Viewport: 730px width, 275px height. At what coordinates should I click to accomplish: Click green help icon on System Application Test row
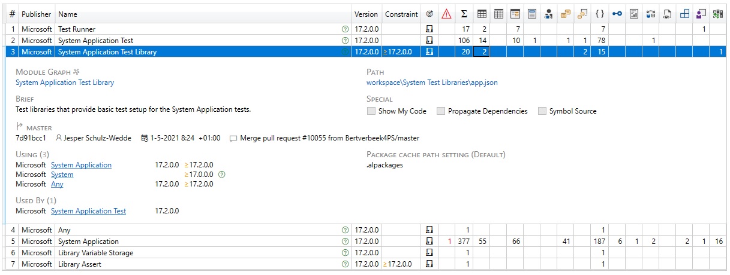coord(345,40)
